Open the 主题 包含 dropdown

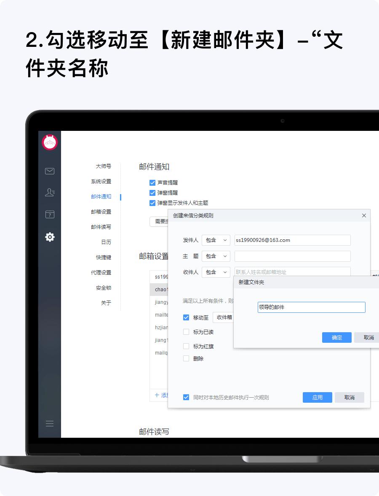216,256
